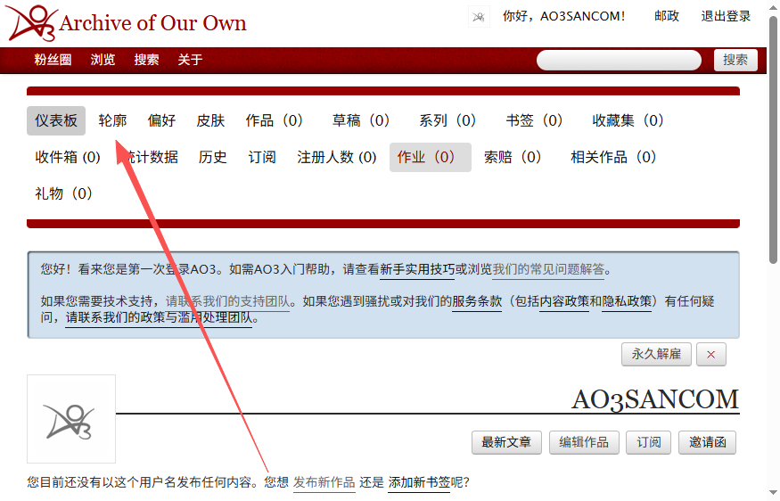Open the 索赔 (0) claims tab
The image size is (780, 501).
pos(513,157)
